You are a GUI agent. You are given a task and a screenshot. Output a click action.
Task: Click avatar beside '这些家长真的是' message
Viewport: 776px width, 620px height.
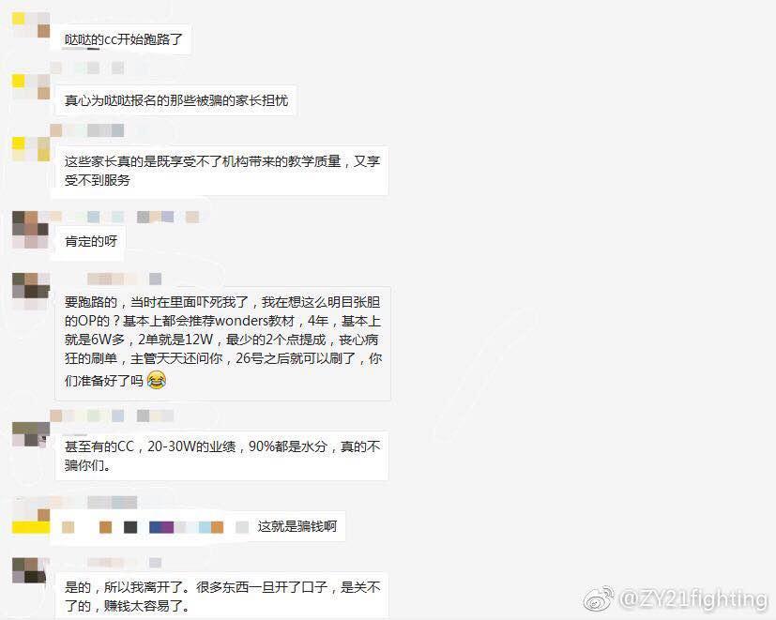point(31,149)
